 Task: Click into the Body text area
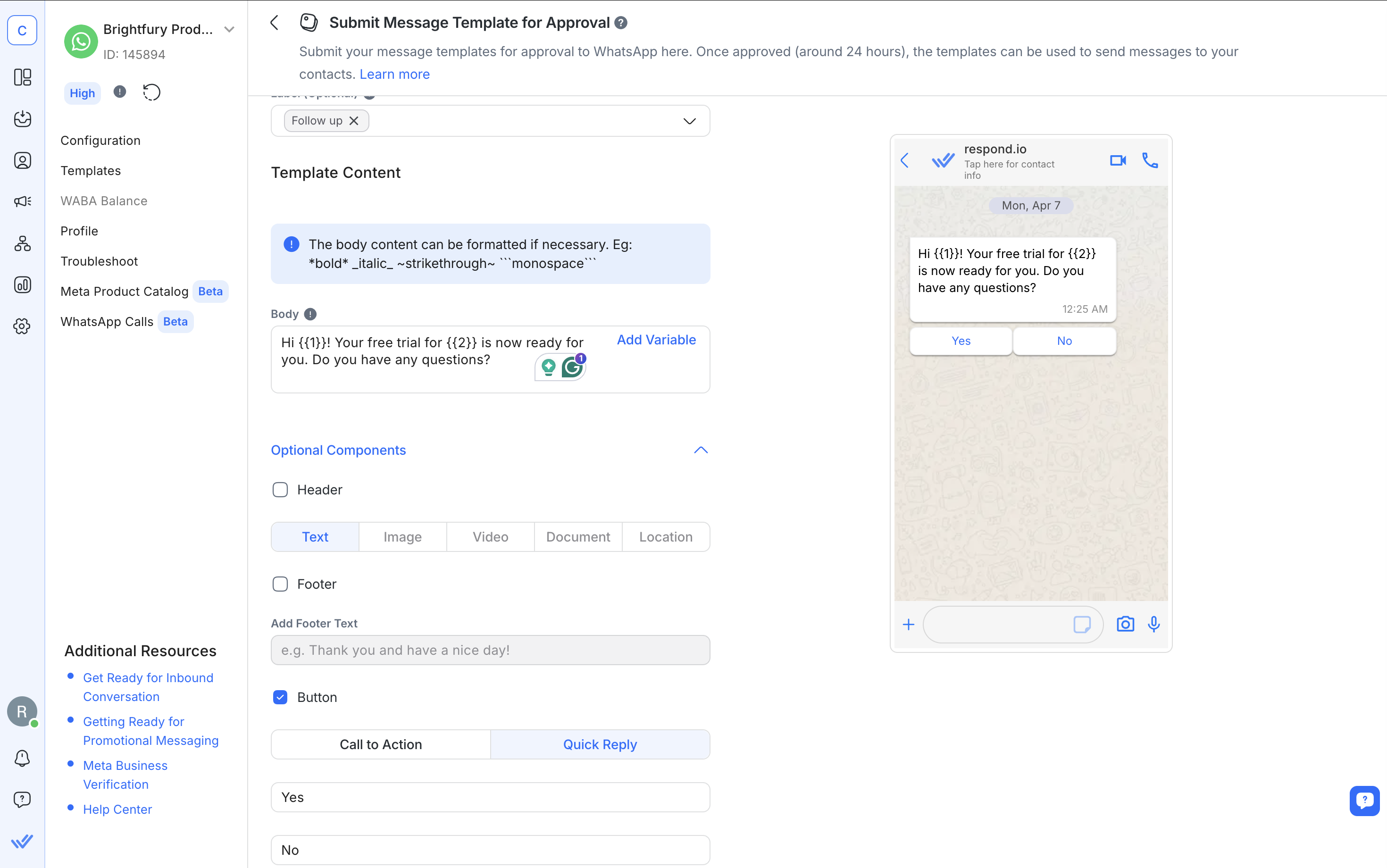[490, 359]
